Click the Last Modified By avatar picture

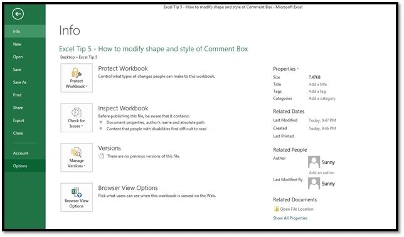(314, 183)
